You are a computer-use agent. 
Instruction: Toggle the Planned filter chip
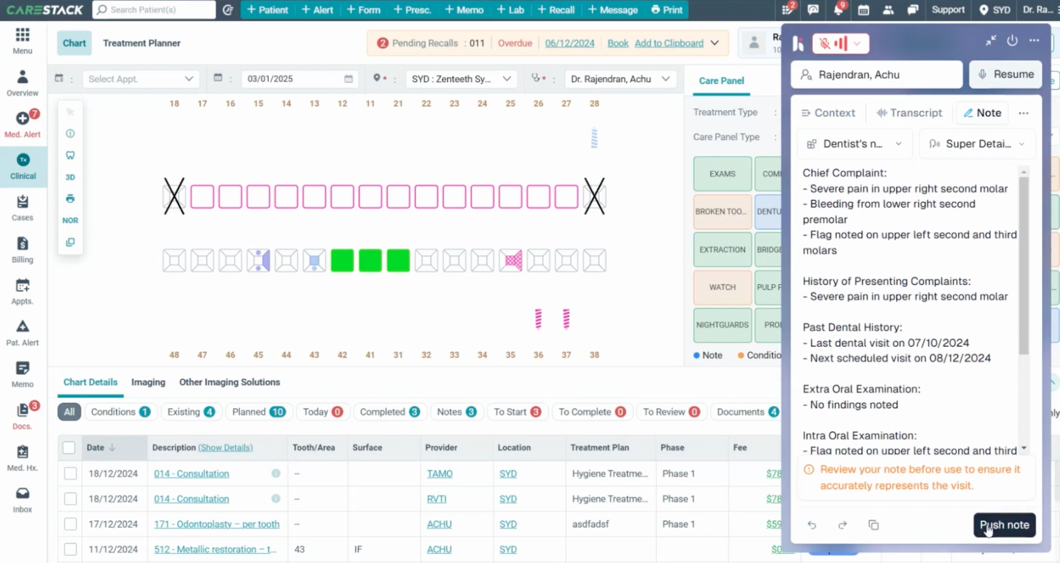[259, 411]
